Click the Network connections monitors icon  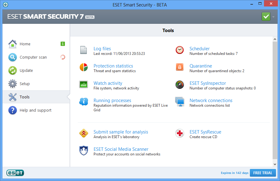pyautogui.click(x=180, y=102)
